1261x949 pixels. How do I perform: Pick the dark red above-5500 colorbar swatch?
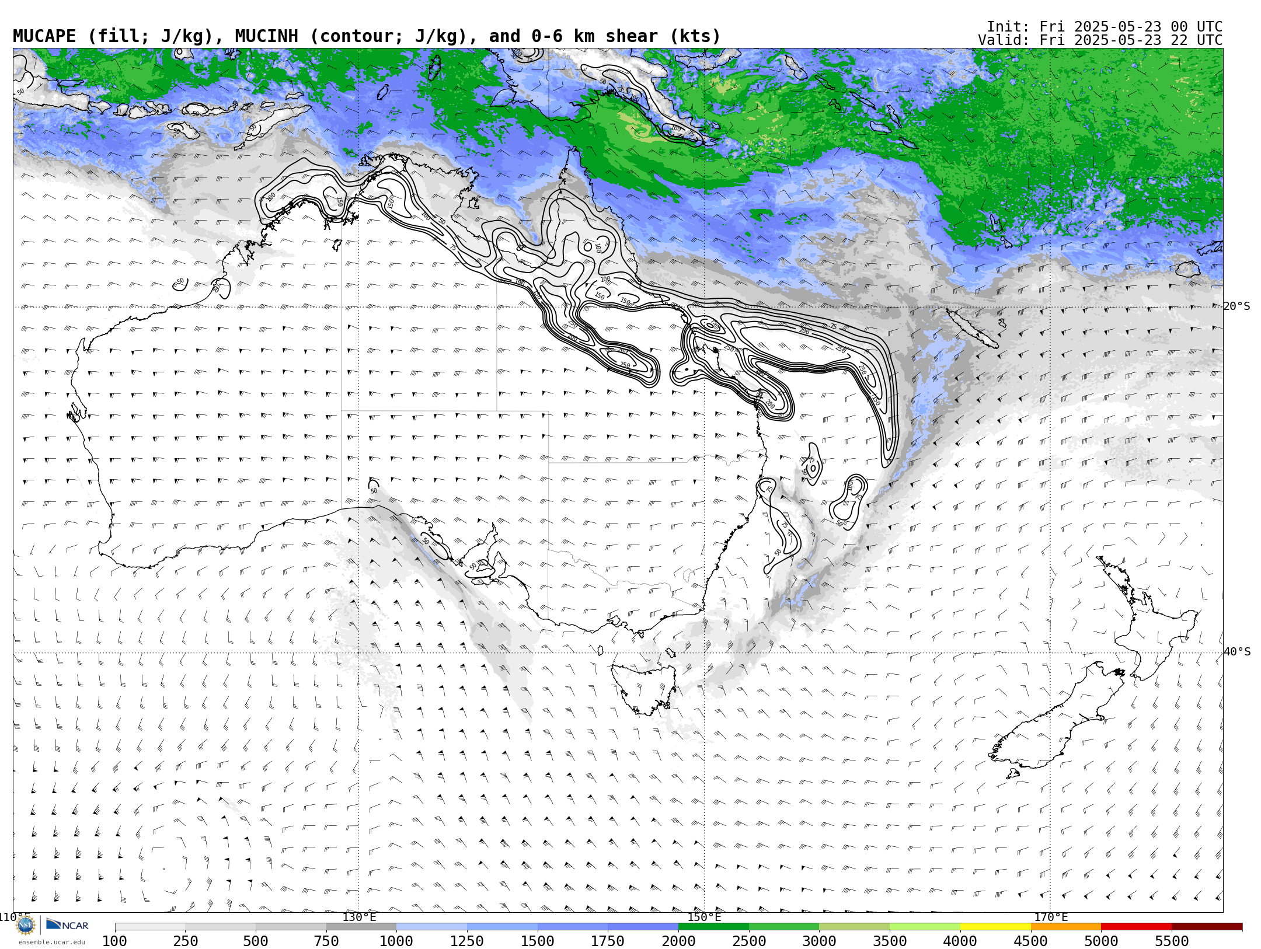pos(1207,927)
